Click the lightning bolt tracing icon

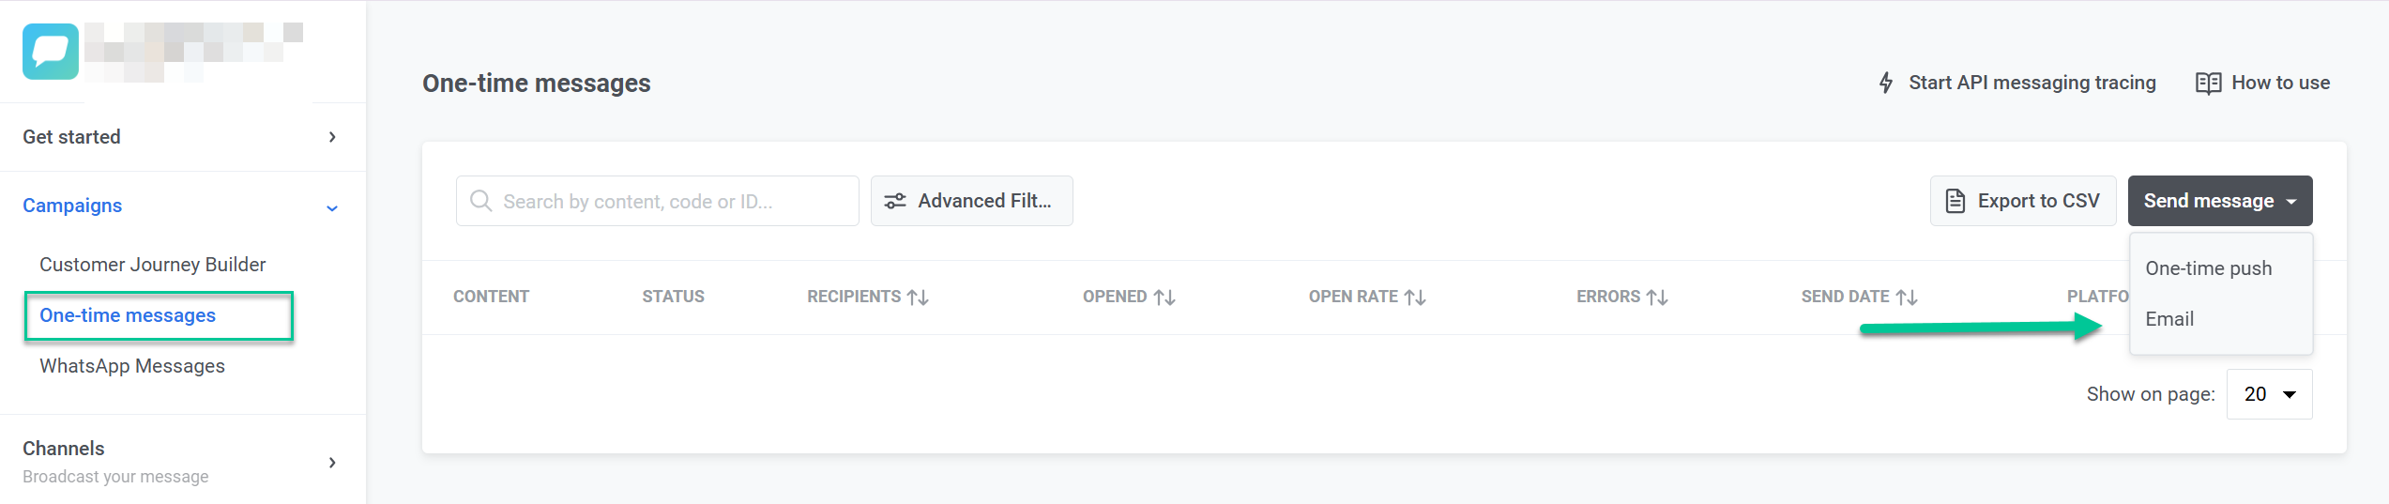(1886, 83)
